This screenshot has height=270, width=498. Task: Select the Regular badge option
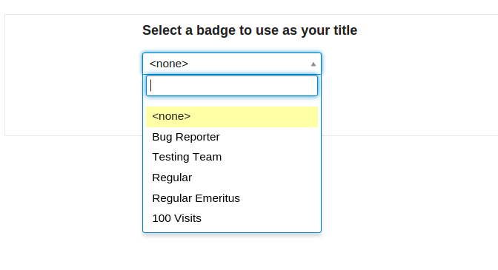tap(232, 178)
